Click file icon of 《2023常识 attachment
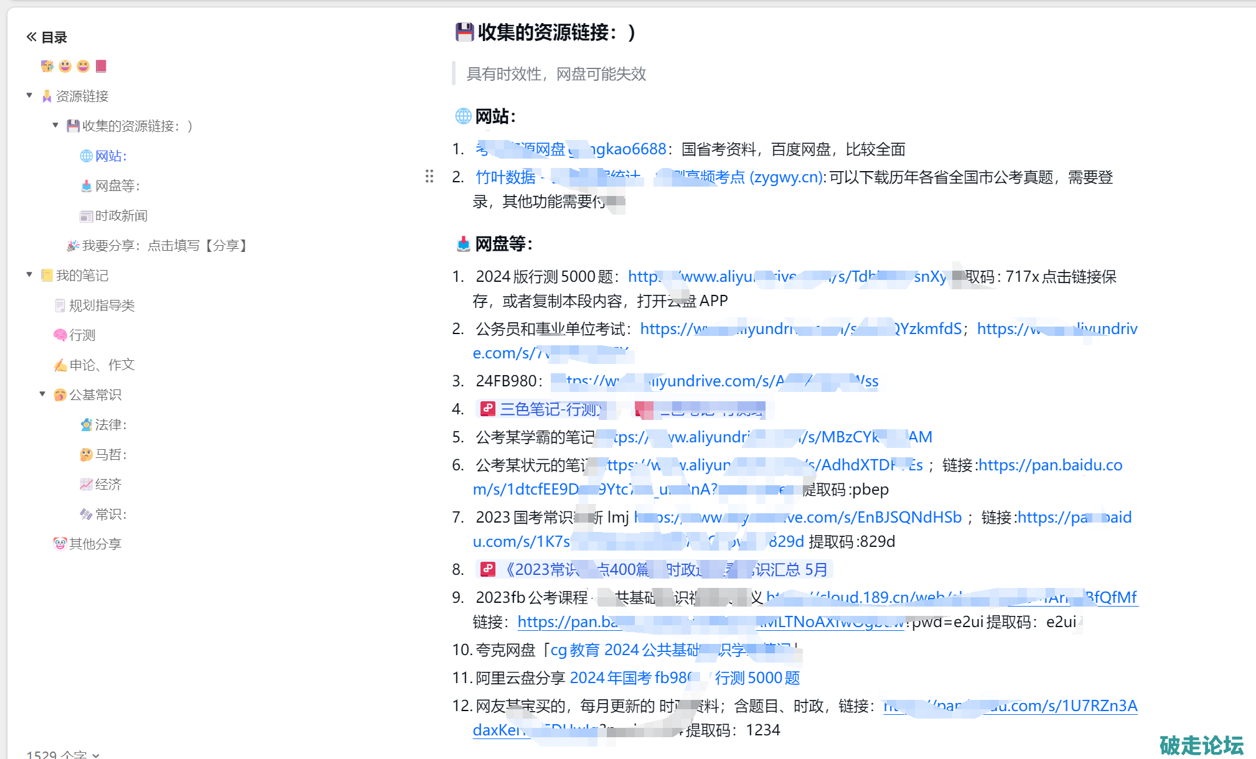The width and height of the screenshot is (1256, 759). point(488,569)
